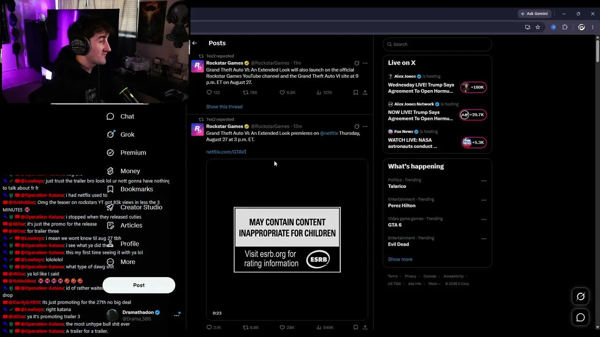The width and height of the screenshot is (600, 337).
Task: Open the browser Extensions puzzle menu
Action: (x=565, y=27)
